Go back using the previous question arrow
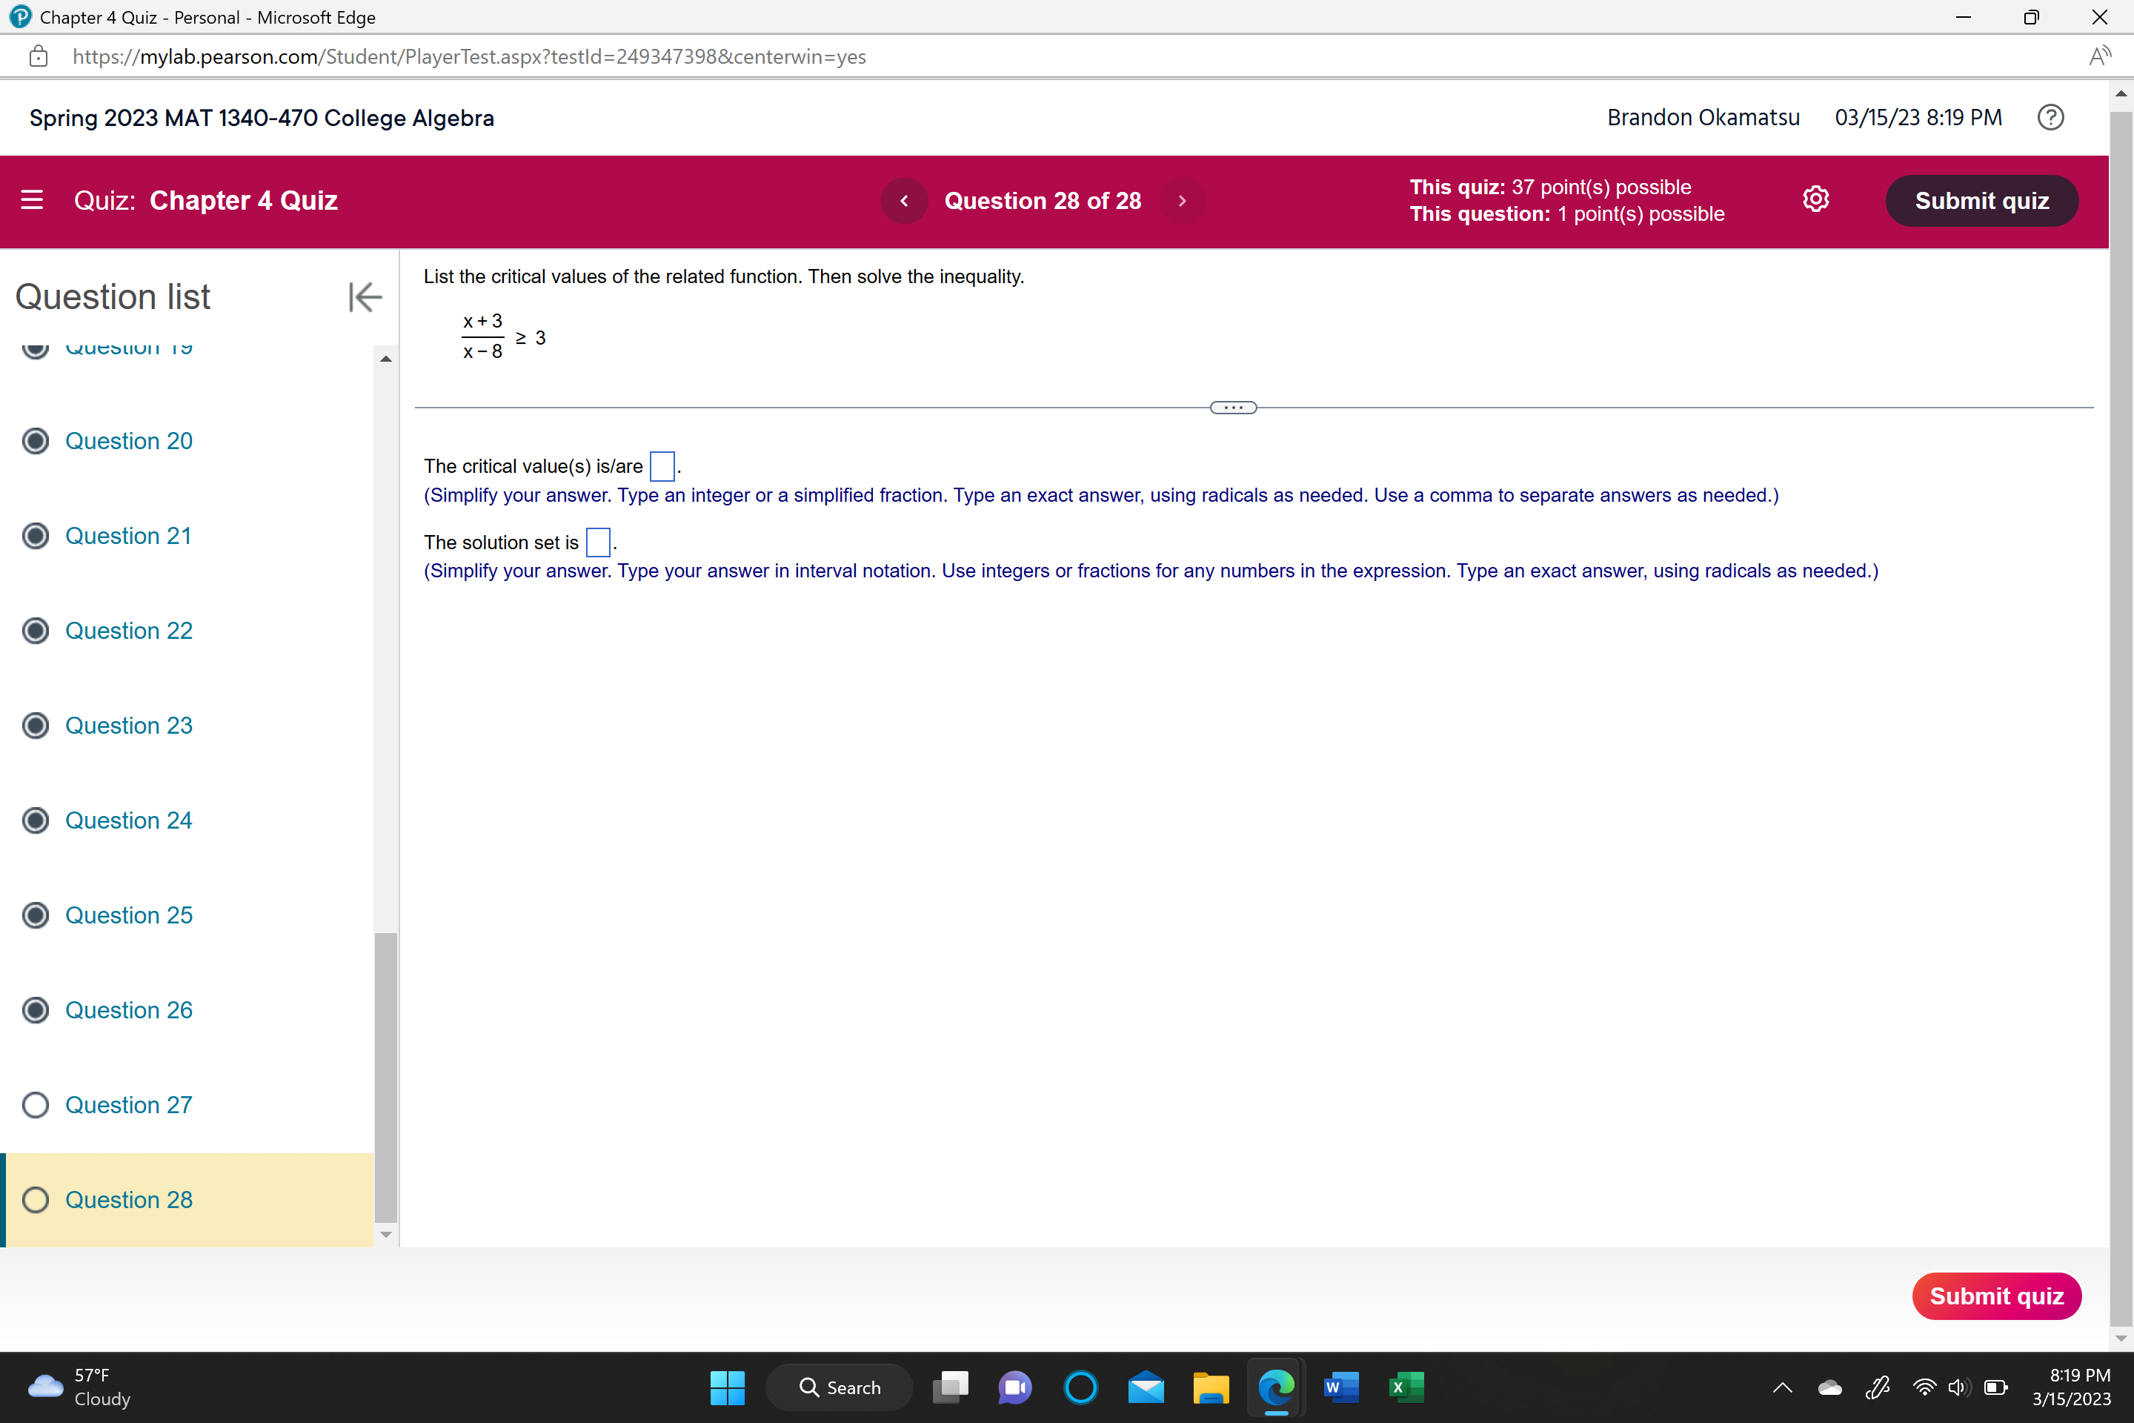The width and height of the screenshot is (2134, 1423). pyautogui.click(x=904, y=201)
